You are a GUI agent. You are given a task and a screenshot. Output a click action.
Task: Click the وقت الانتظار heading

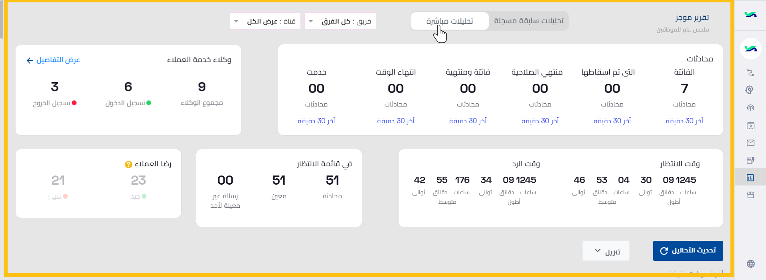tap(680, 164)
